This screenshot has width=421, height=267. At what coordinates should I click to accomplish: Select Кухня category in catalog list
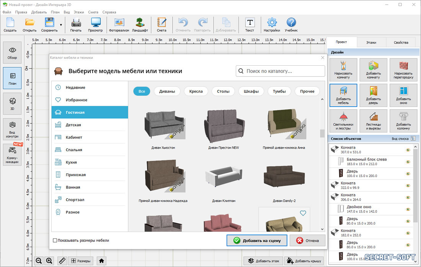[90, 162]
